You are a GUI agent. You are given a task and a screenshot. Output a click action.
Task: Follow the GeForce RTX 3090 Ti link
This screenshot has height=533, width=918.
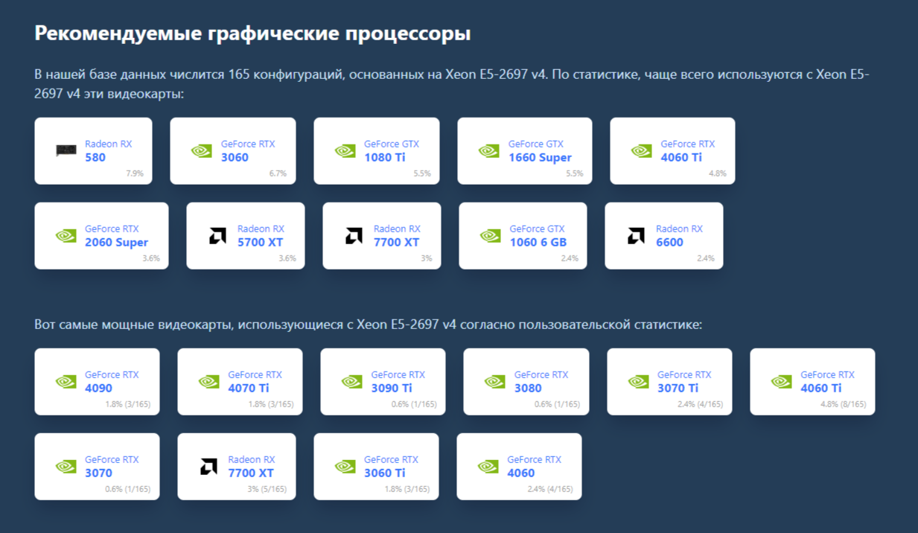pyautogui.click(x=398, y=381)
